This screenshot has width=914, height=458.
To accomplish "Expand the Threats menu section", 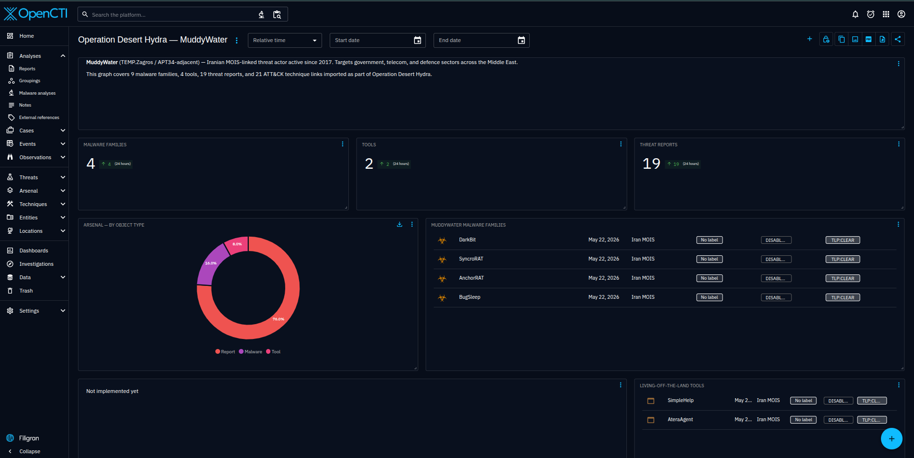I will coord(63,177).
